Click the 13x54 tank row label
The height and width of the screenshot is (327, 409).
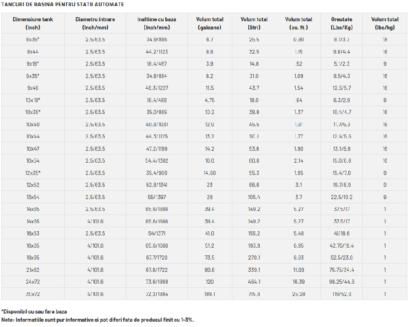pyautogui.click(x=33, y=197)
